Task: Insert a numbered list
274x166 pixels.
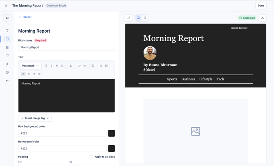Action: pos(106,66)
